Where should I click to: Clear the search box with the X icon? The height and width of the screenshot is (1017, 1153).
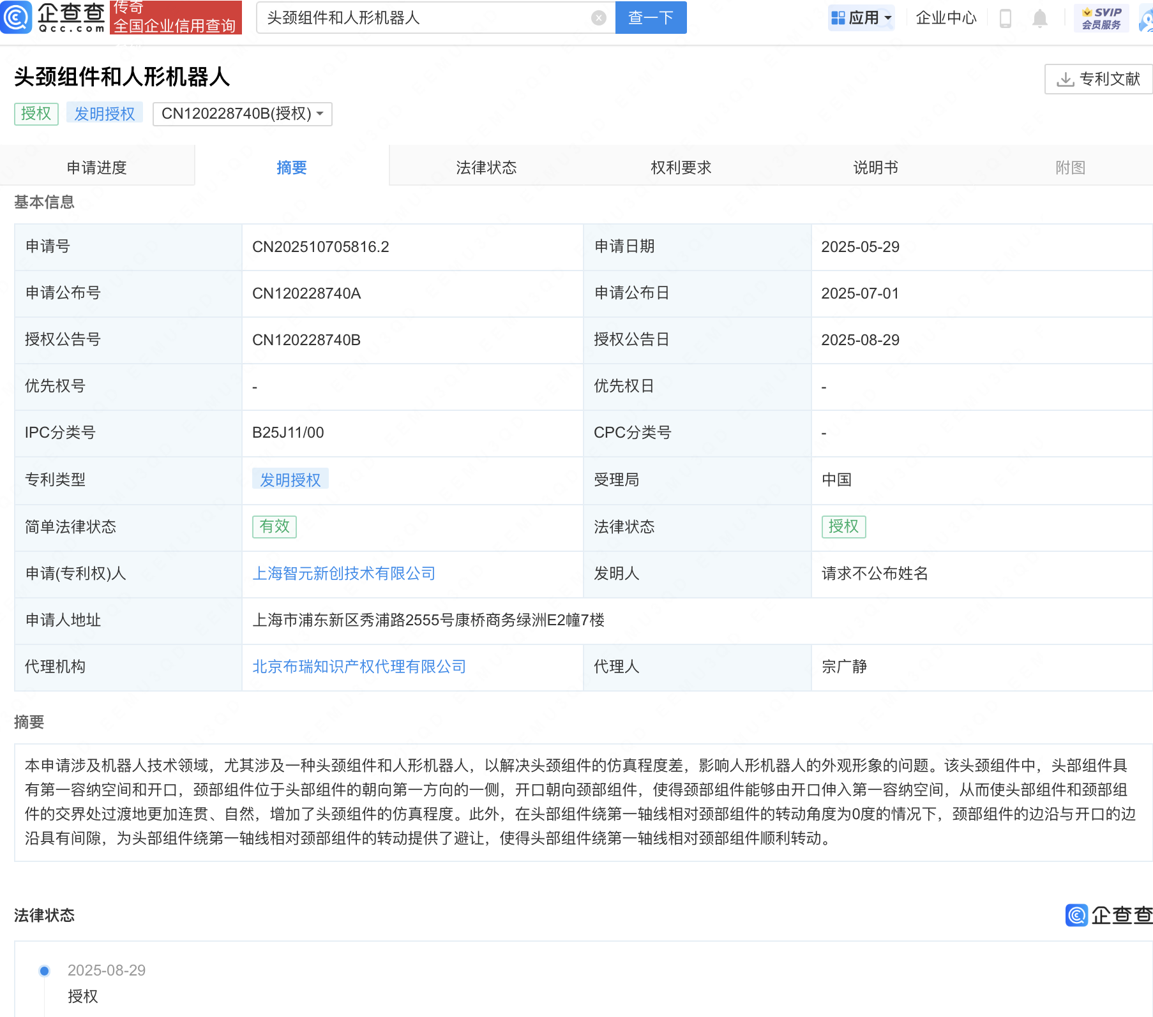pyautogui.click(x=598, y=18)
